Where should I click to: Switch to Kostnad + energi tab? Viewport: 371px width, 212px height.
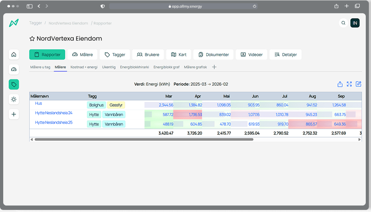[x=84, y=67]
